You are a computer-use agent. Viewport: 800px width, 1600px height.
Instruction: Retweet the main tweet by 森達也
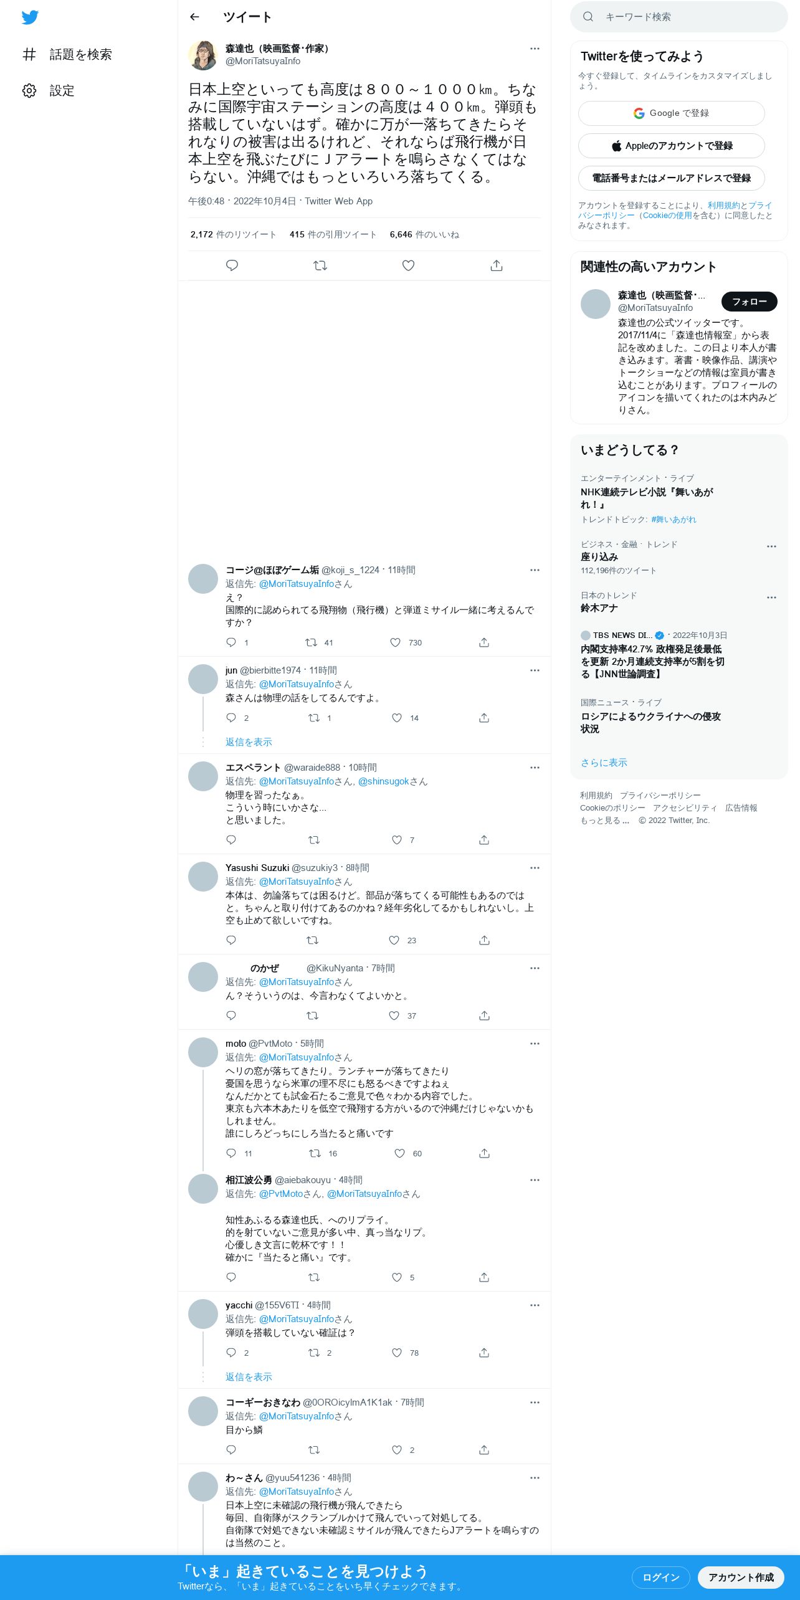click(320, 265)
